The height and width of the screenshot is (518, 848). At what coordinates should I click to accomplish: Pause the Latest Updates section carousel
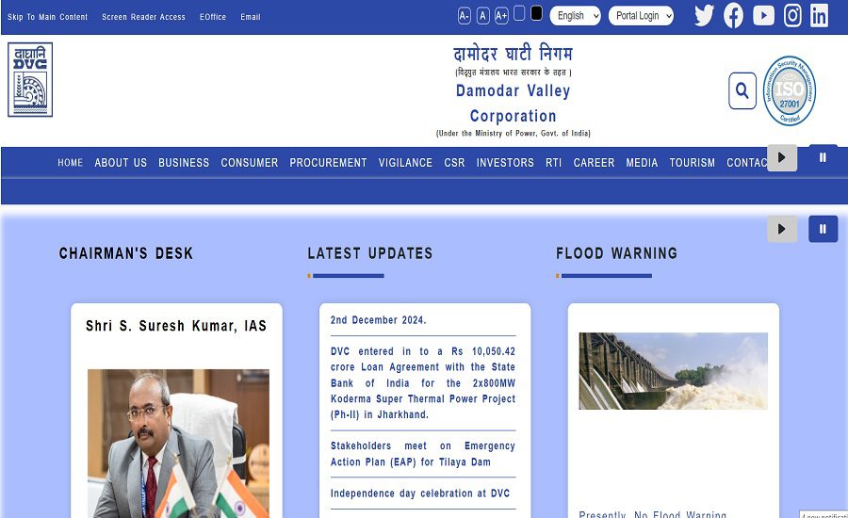pos(823,229)
